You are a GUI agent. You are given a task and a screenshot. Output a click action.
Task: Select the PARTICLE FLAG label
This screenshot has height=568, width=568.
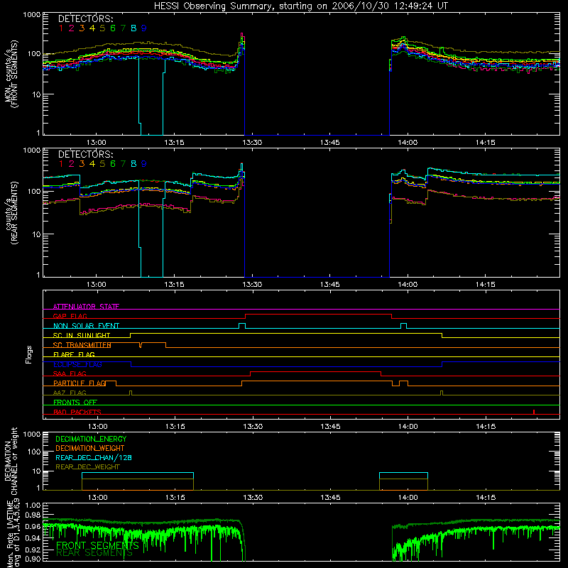(x=80, y=383)
